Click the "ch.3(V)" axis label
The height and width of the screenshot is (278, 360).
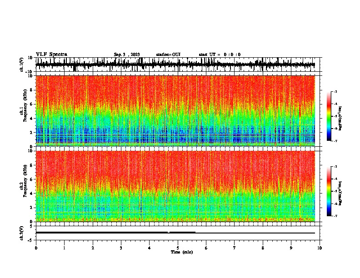click(x=22, y=233)
